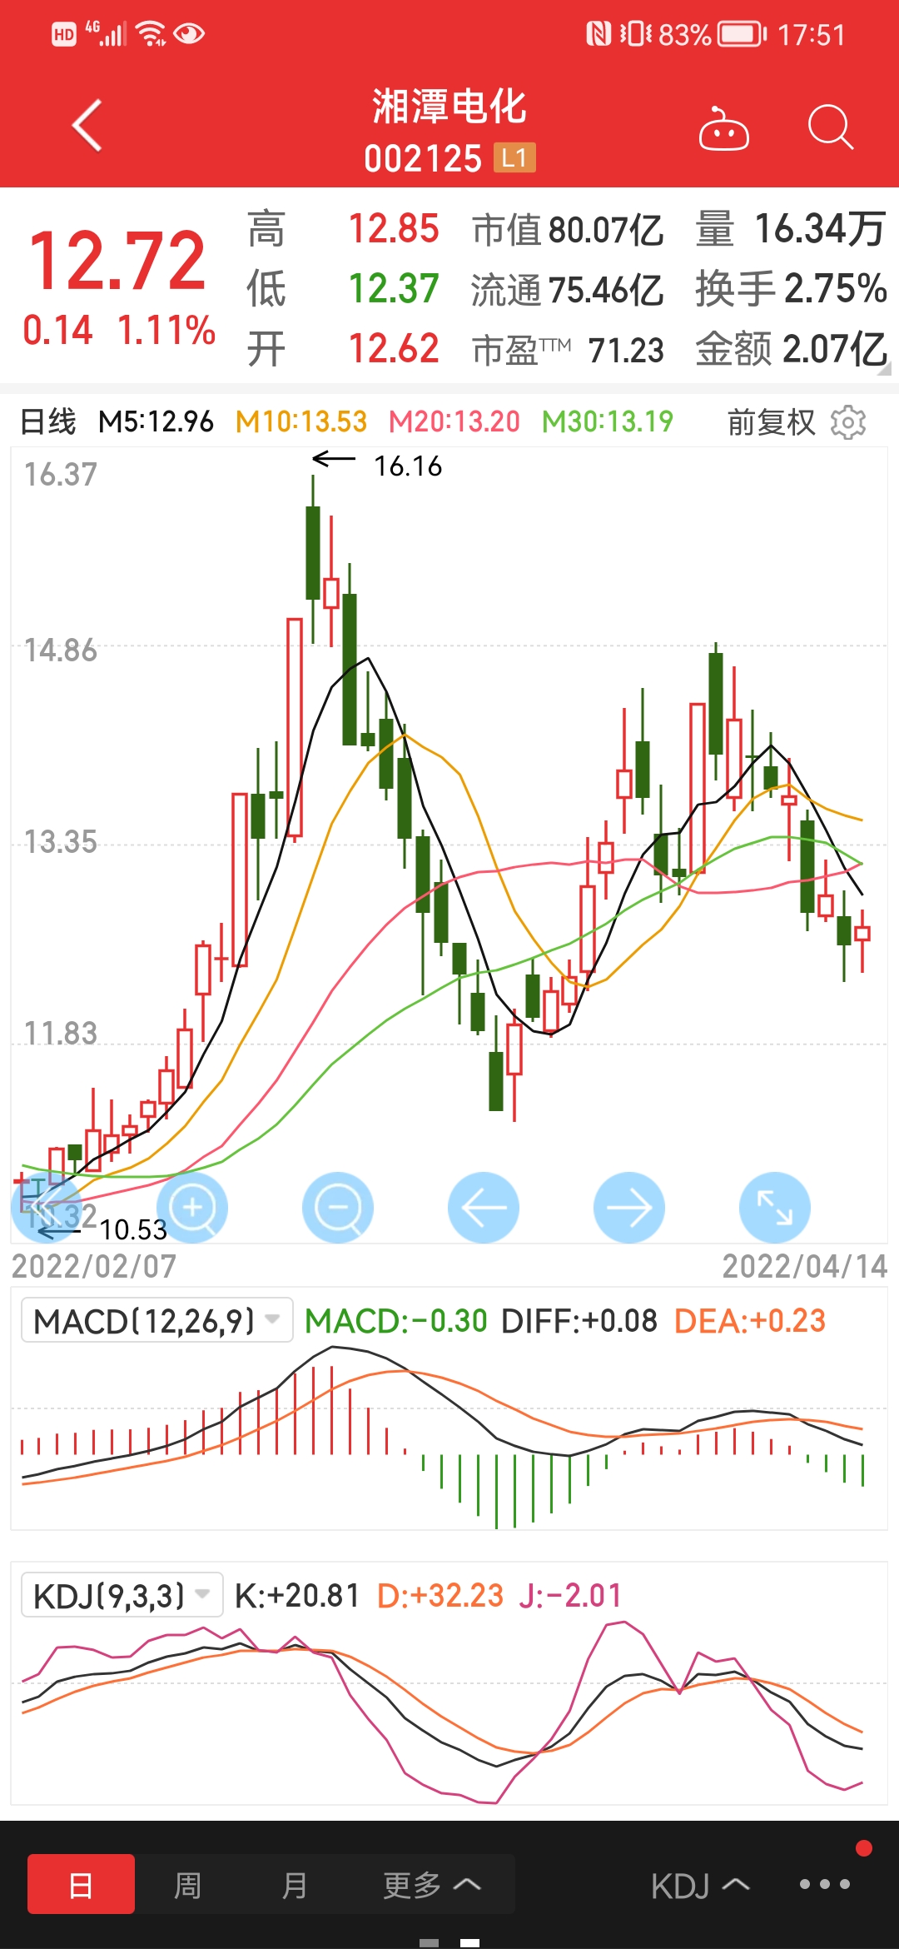Tap high price 12.85
This screenshot has height=1949, width=899.
[393, 229]
